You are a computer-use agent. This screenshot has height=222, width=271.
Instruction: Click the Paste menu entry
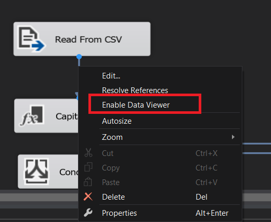coord(160,182)
